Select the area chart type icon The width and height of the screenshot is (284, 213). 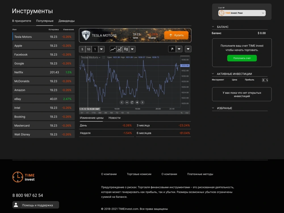[120, 49]
